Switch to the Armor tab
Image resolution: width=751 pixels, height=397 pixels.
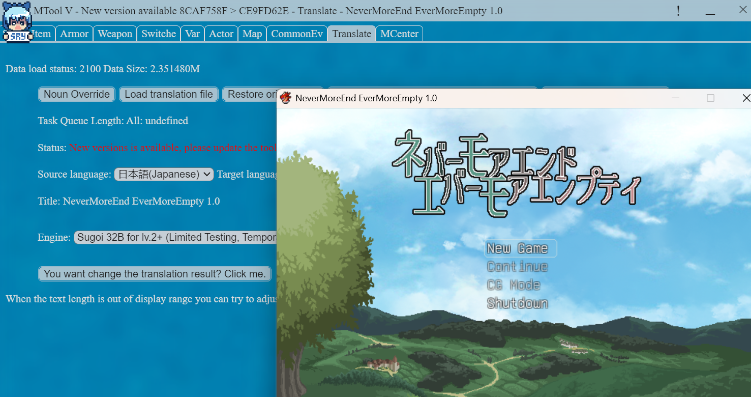click(74, 34)
